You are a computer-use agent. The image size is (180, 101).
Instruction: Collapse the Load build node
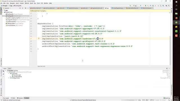pos(9,74)
